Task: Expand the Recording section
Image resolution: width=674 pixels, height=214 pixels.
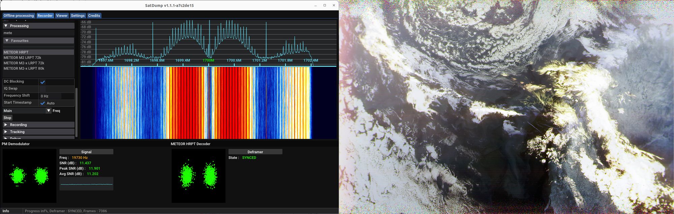Action: pos(6,125)
